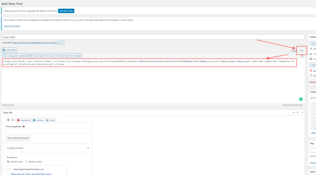The height and width of the screenshot is (175, 316).
Task: Click the Word count status text
Action: (8, 105)
